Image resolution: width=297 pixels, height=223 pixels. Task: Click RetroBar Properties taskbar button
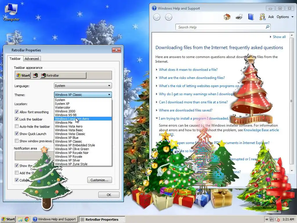pyautogui.click(x=102, y=220)
